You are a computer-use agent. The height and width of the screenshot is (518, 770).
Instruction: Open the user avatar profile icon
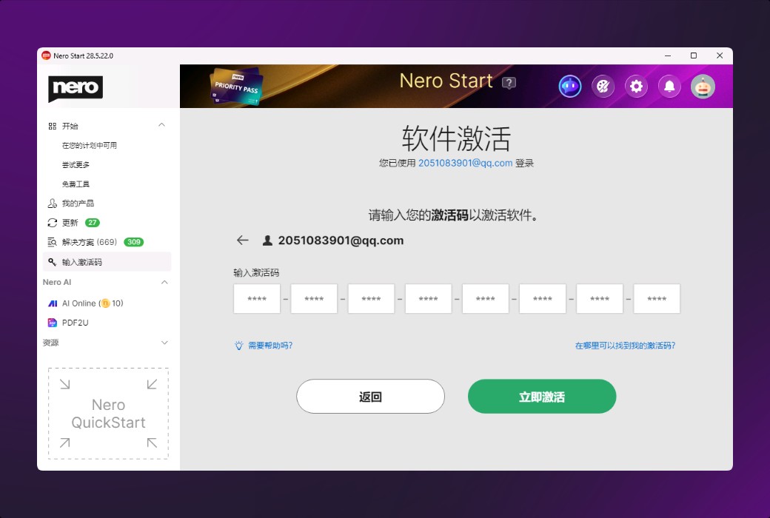pyautogui.click(x=703, y=87)
